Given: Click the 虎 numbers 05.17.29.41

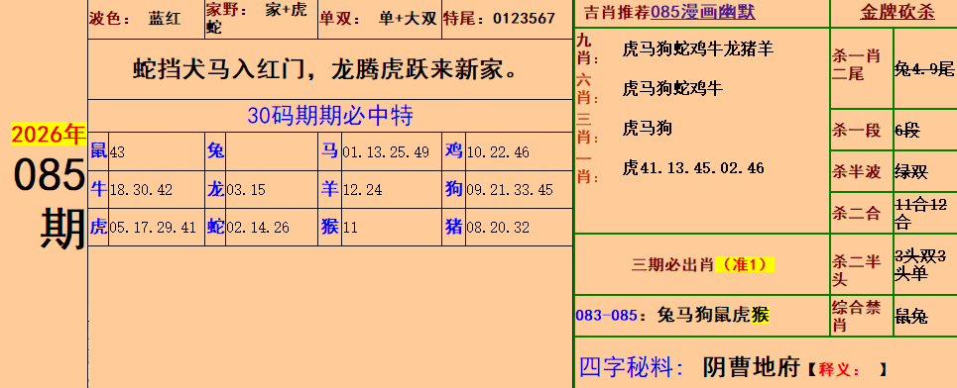Looking at the screenshot, I should point(153,228).
